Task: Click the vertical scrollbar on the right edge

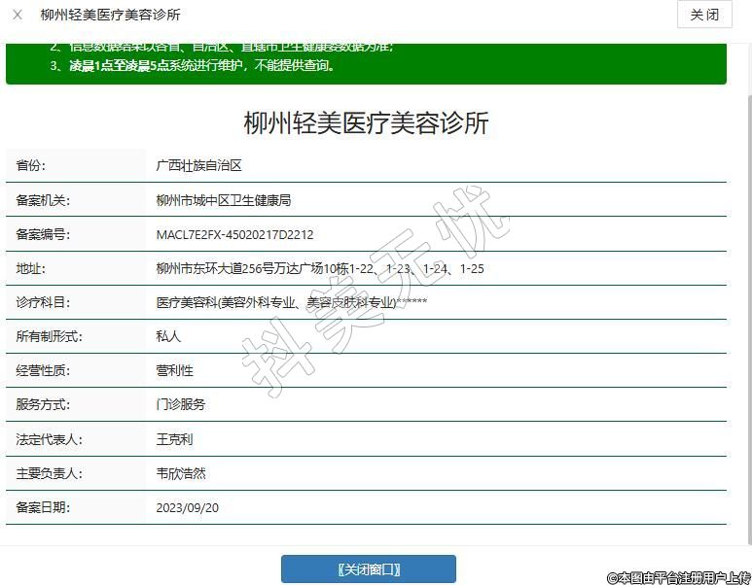Action: click(x=747, y=292)
